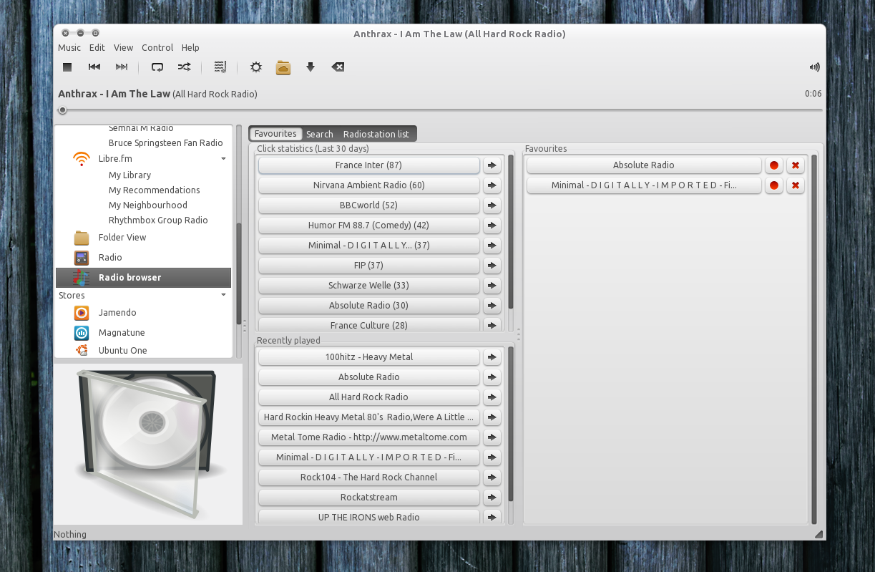Click arrow button beside France Inter
This screenshot has width=875, height=572.
[492, 165]
